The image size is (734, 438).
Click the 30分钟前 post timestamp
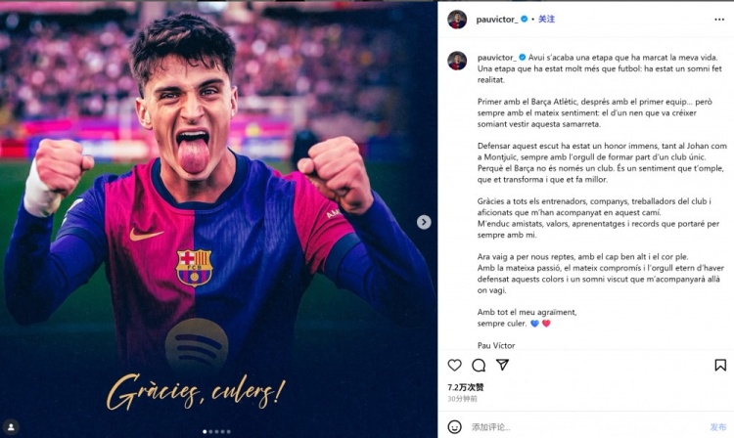(x=462, y=398)
